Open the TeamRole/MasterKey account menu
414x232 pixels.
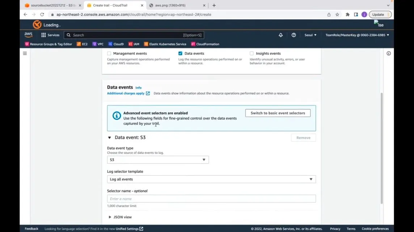pos(357,35)
